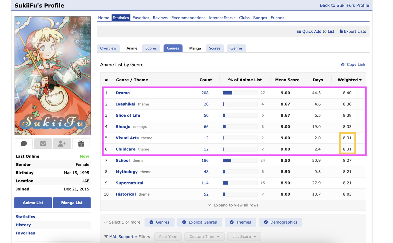
Task: Open Quick Add to List
Action: pyautogui.click(x=316, y=31)
